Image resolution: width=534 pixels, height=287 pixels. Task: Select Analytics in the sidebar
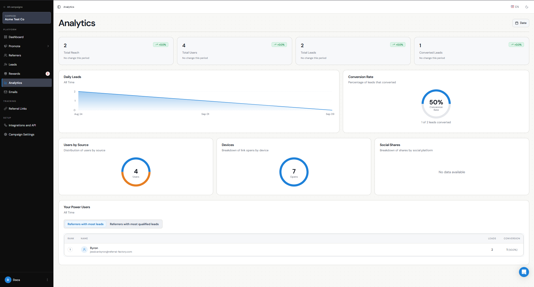[27, 83]
